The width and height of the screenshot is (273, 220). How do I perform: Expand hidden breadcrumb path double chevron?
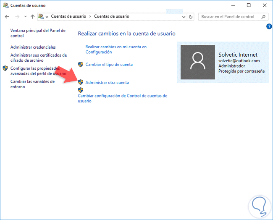(47, 17)
